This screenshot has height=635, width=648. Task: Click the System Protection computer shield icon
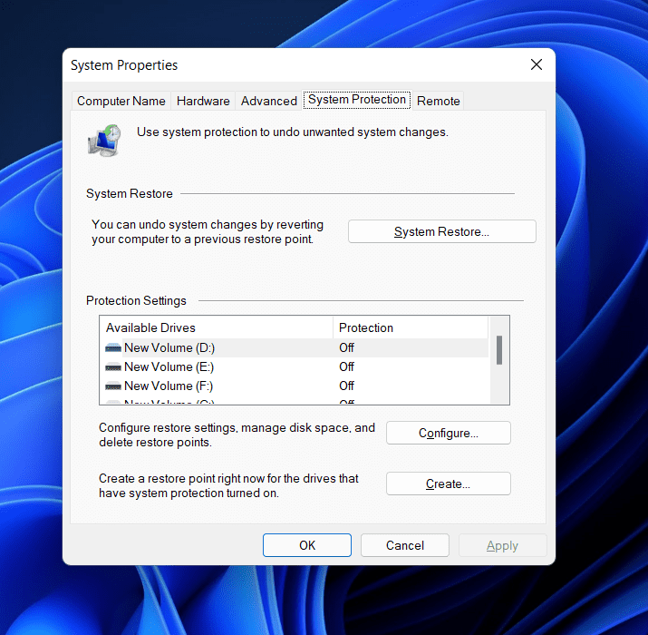pos(102,141)
